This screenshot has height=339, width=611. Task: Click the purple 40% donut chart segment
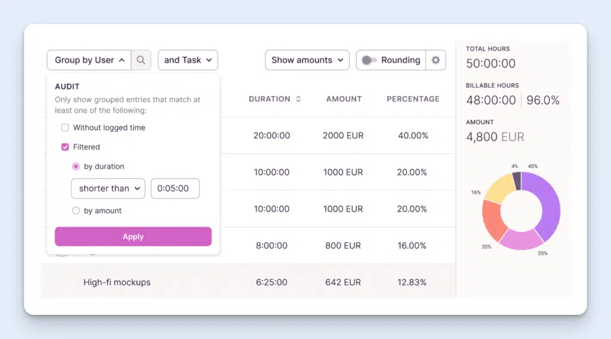click(x=550, y=206)
